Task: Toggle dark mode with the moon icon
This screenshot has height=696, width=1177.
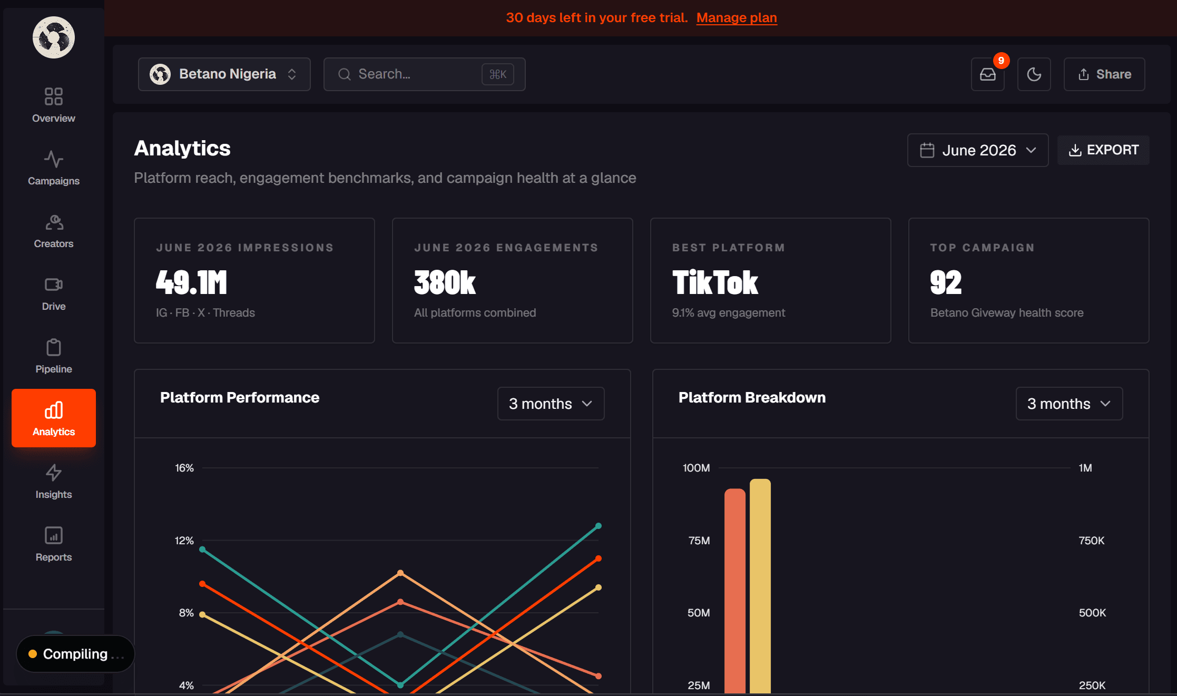Action: tap(1034, 74)
